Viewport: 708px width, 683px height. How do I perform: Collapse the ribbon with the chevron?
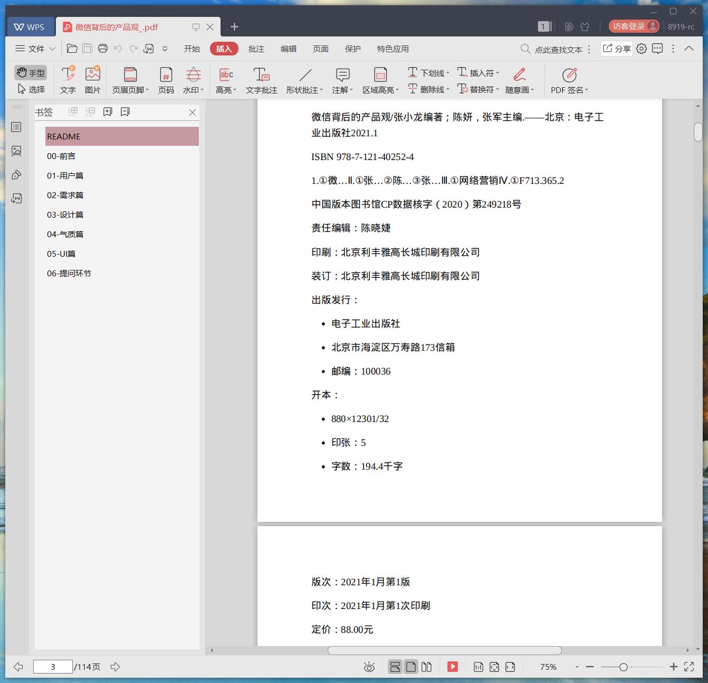pos(689,48)
